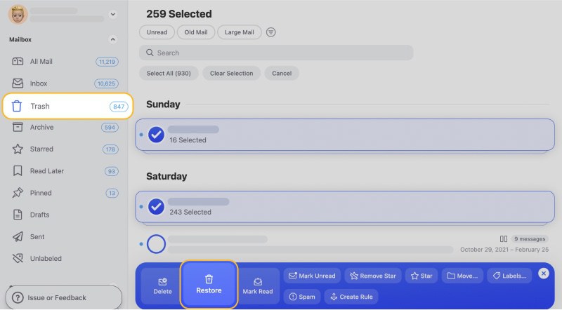Open the Labels... action
The height and width of the screenshot is (310, 562).
509,276
